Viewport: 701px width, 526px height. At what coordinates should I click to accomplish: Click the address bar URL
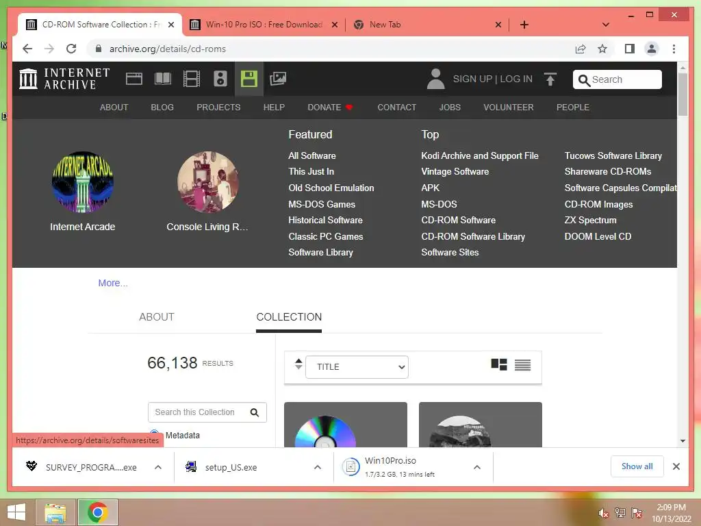pyautogui.click(x=168, y=49)
